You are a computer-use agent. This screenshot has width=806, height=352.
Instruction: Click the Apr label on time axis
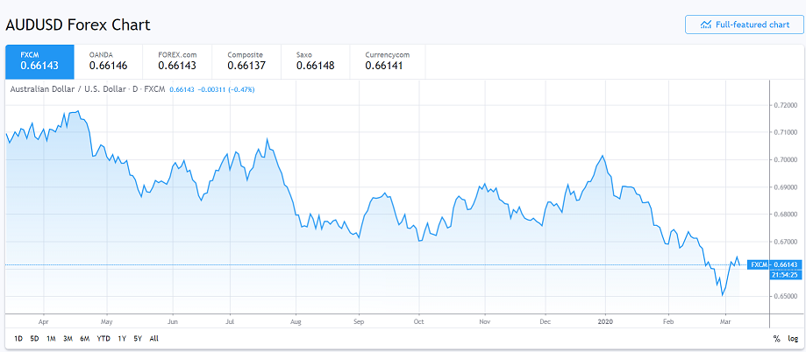[44, 321]
